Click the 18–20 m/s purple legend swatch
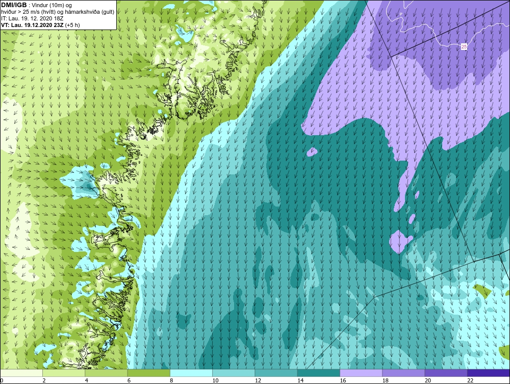 click(403, 373)
